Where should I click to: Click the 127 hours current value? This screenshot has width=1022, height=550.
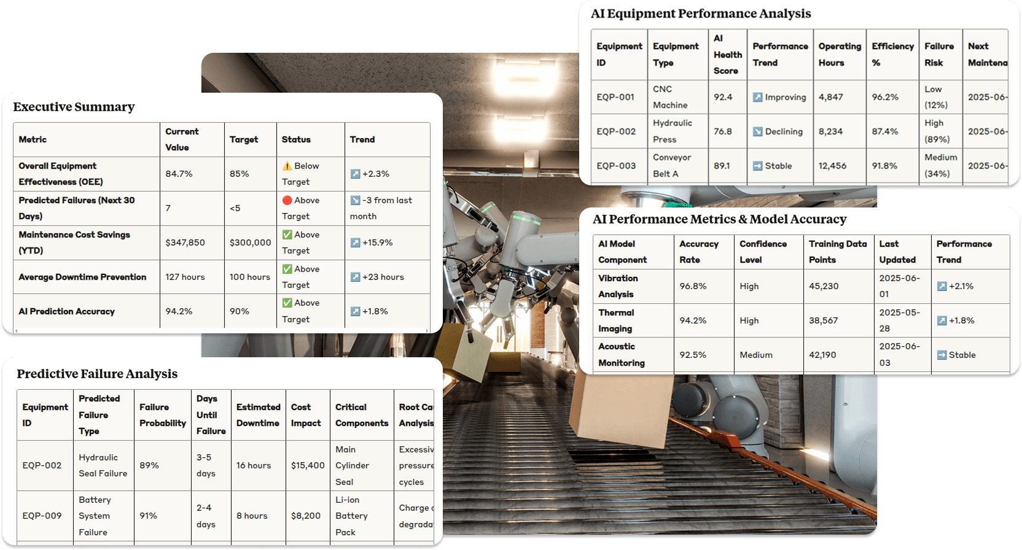[x=185, y=277]
